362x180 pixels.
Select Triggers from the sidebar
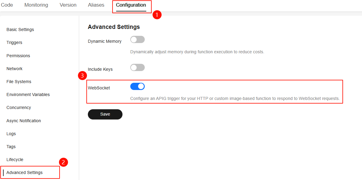point(14,42)
